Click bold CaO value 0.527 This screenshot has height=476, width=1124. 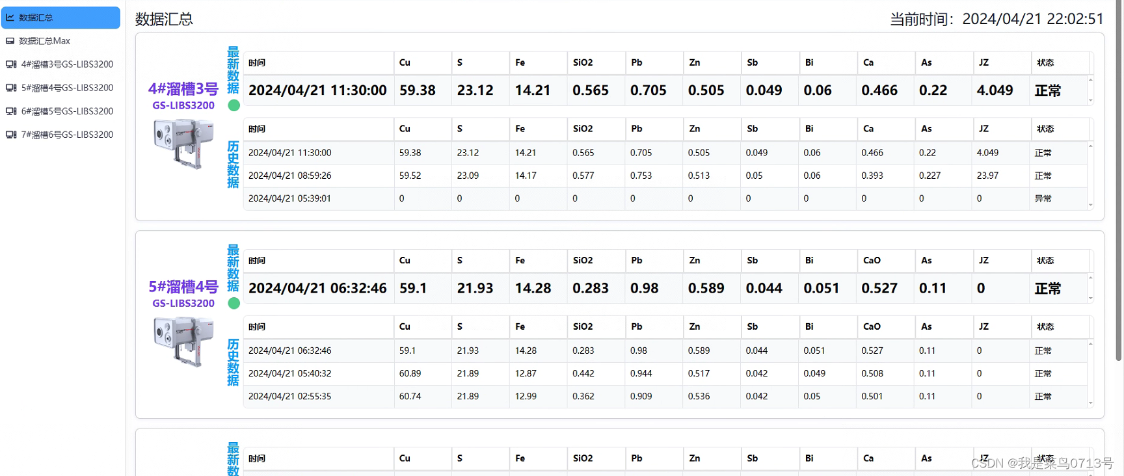879,288
